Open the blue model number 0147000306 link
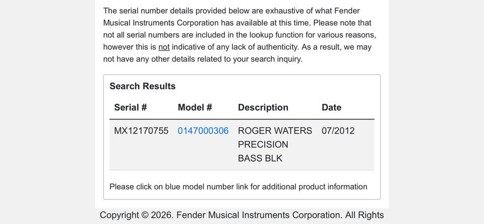 pos(203,131)
